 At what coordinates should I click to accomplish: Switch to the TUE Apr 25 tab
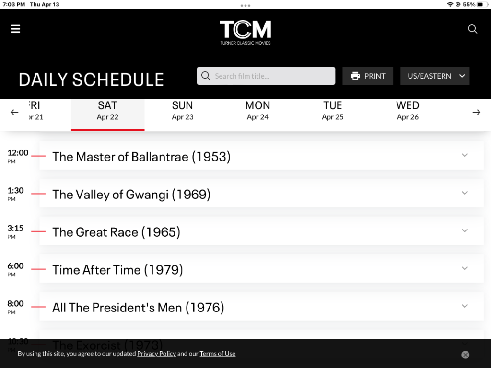[x=333, y=111]
